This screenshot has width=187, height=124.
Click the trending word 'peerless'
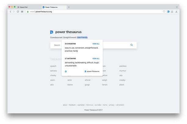(123, 66)
